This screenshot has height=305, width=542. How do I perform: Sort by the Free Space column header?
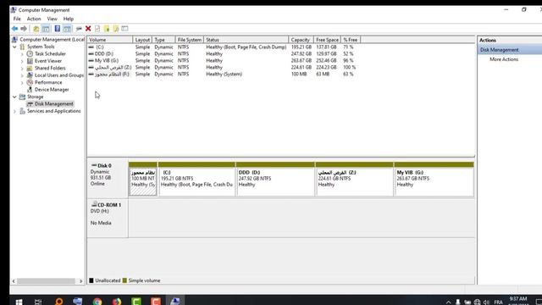(328, 40)
